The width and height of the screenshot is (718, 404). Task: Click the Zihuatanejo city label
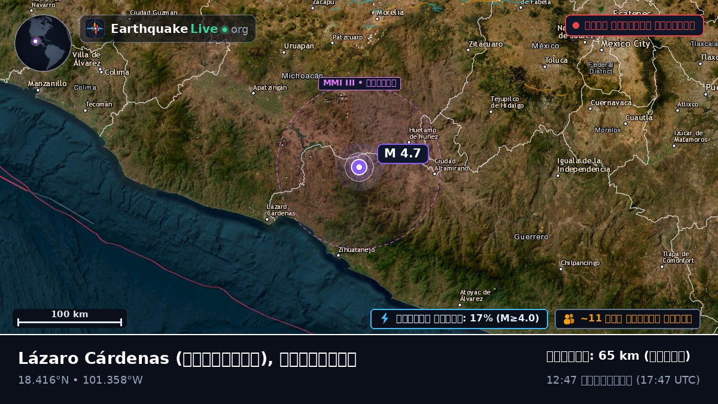(357, 250)
